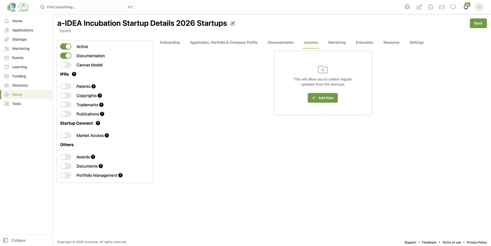The height and width of the screenshot is (246, 491).
Task: Click the green Back button
Action: pos(478,23)
